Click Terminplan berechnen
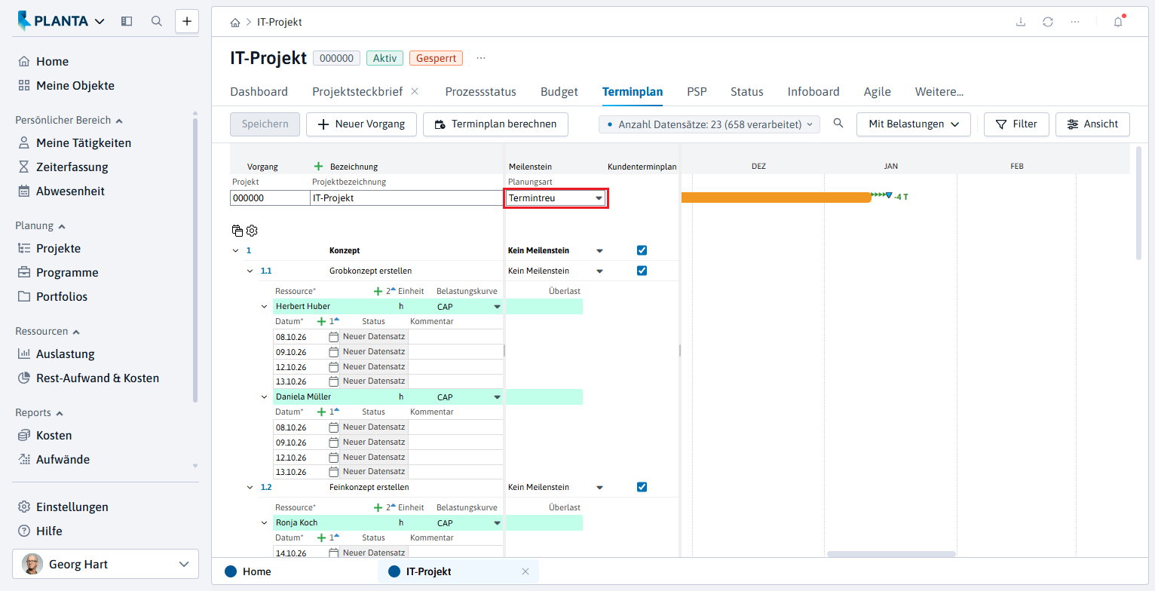 [x=495, y=124]
